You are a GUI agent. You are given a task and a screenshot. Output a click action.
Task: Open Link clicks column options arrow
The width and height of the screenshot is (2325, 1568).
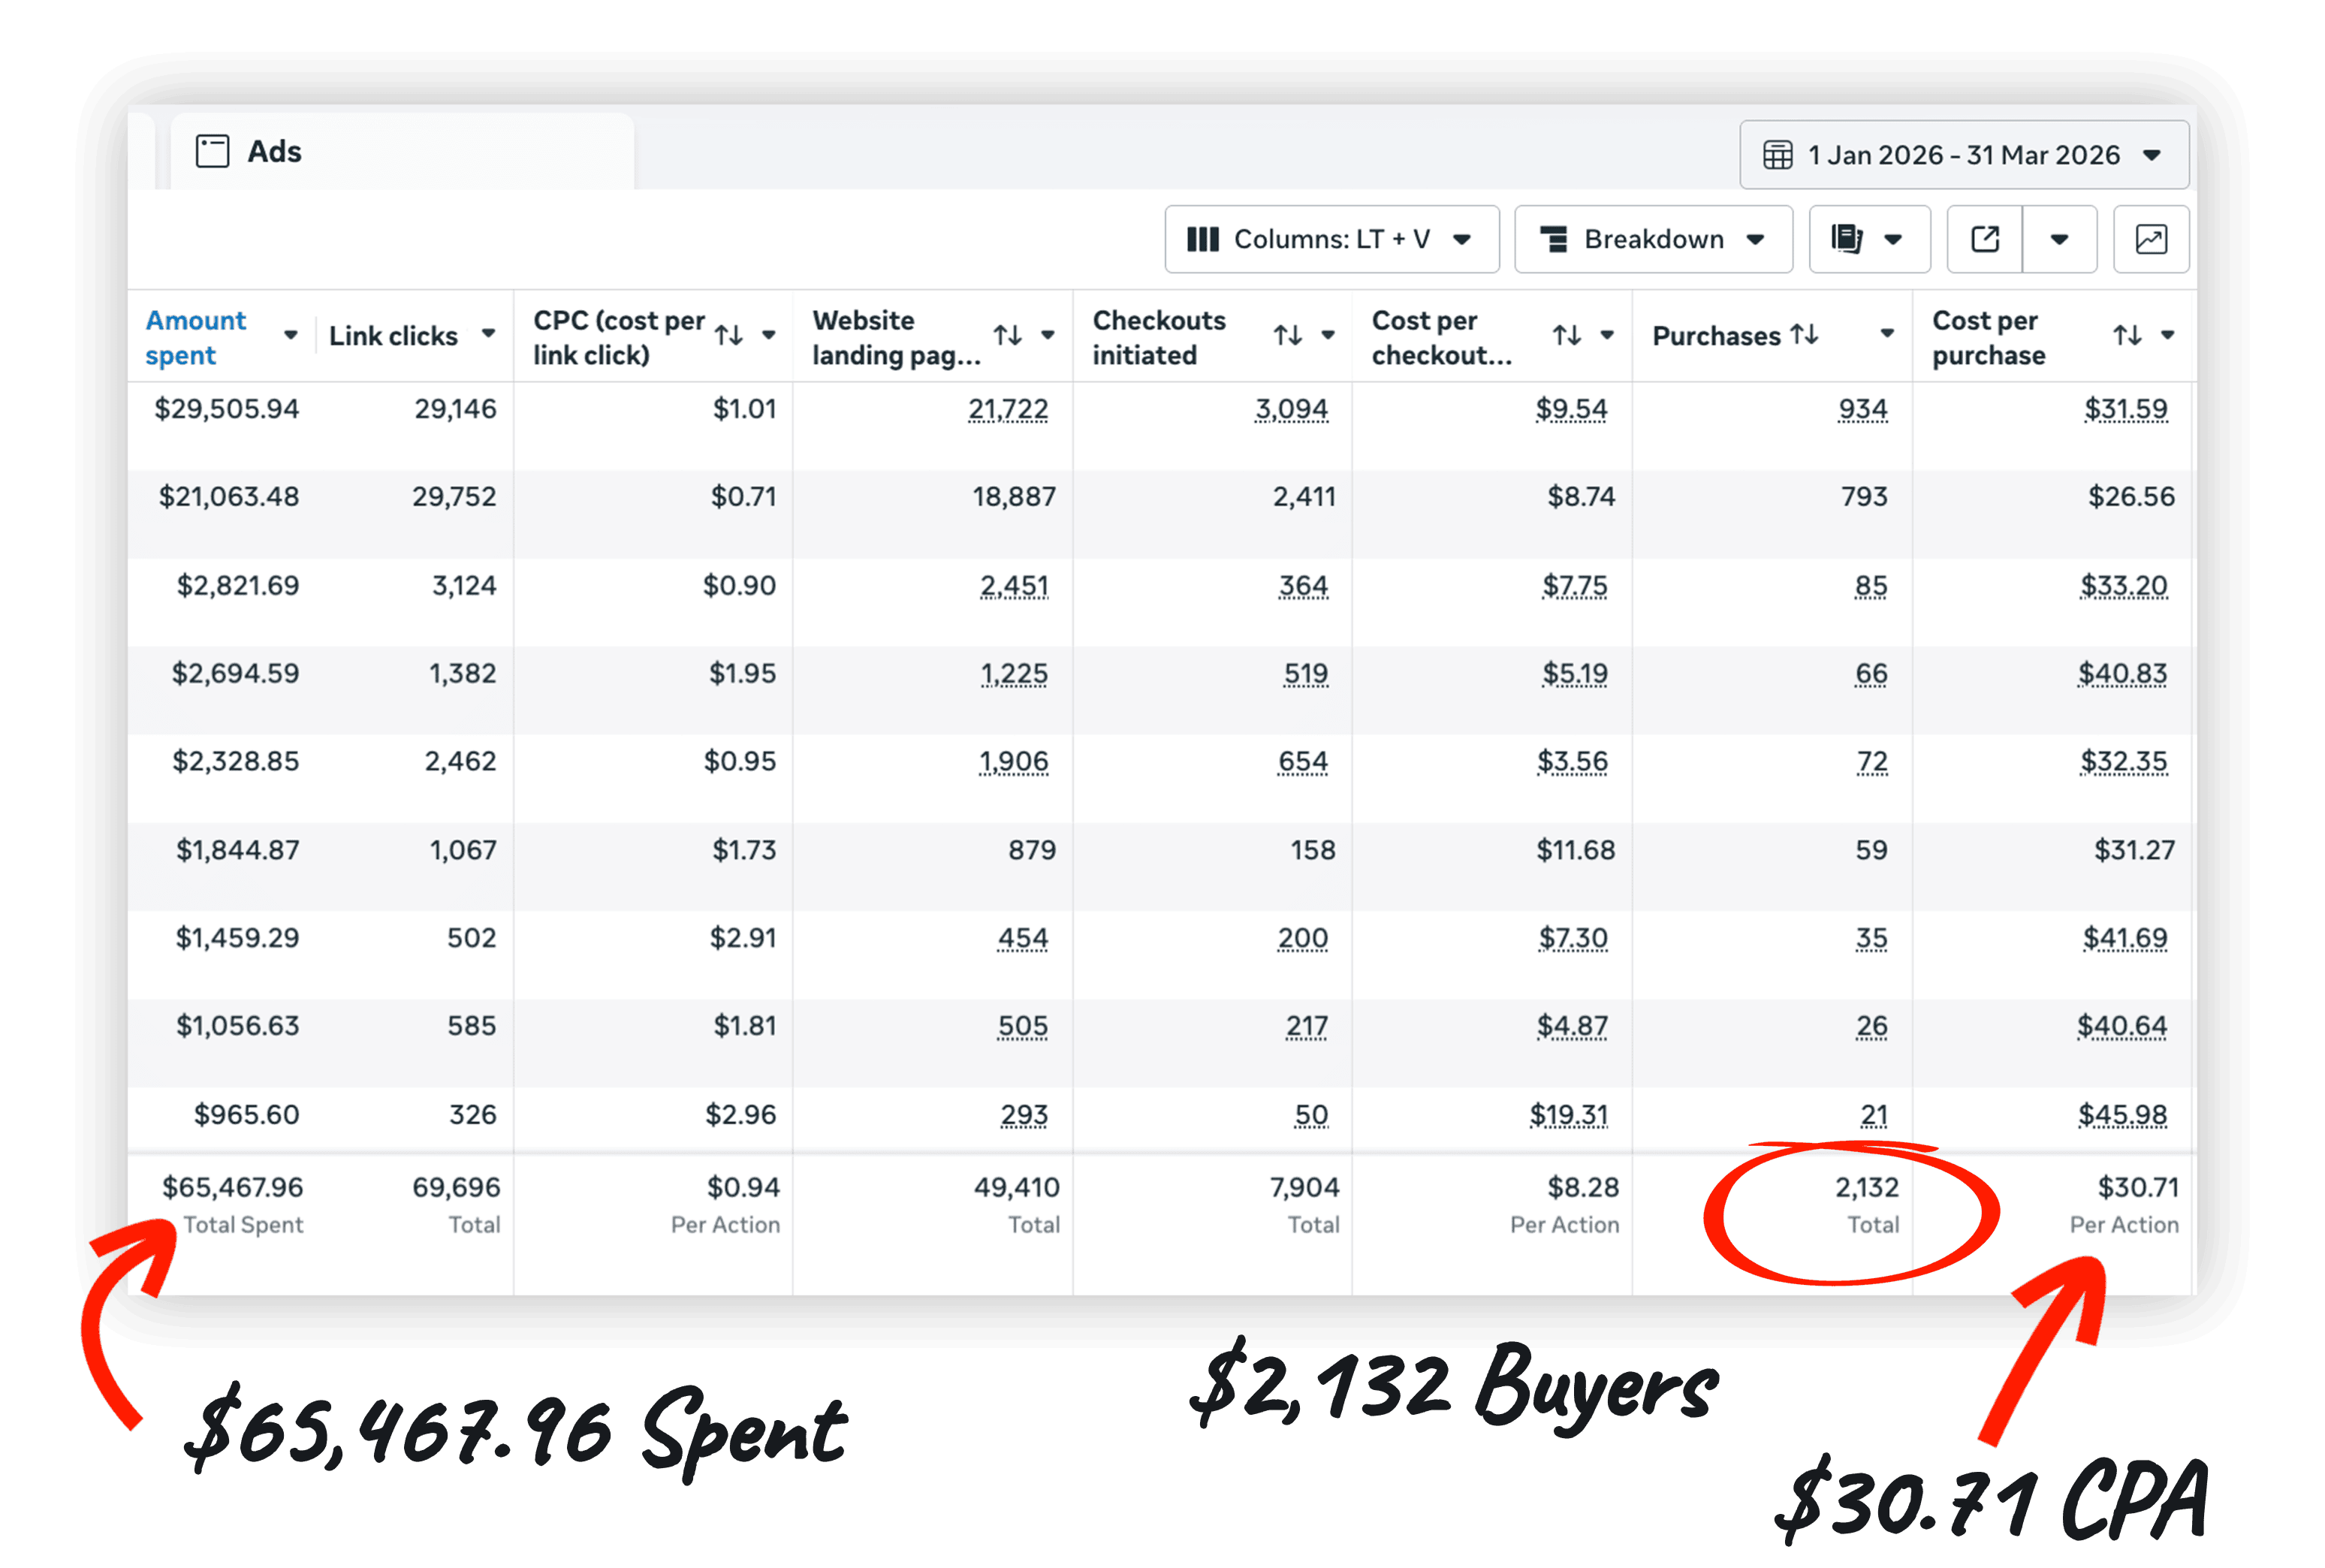[x=489, y=334]
